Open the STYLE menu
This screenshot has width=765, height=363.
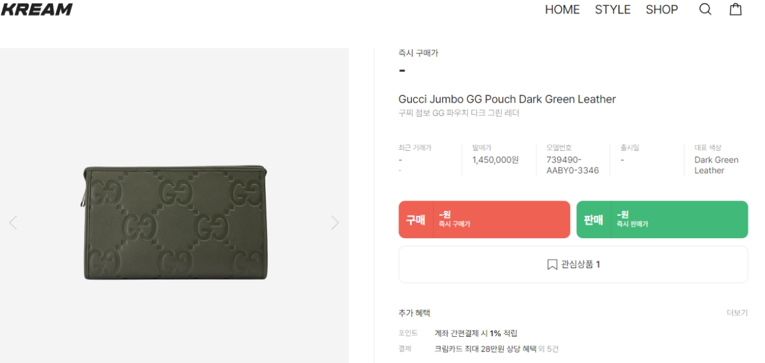pos(613,10)
